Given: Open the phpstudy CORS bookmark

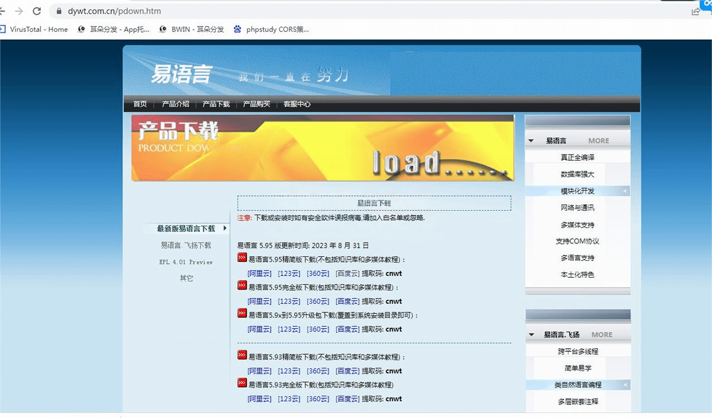Looking at the screenshot, I should 271,30.
